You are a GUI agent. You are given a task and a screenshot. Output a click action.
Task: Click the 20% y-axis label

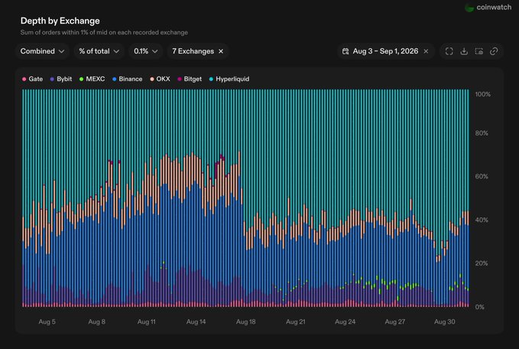[482, 263]
